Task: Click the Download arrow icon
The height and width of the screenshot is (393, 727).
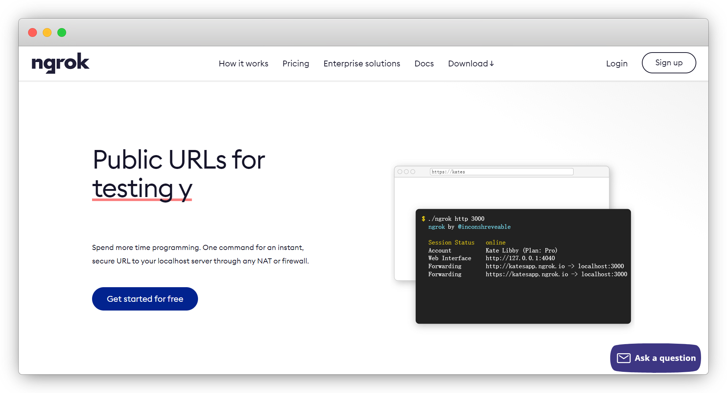Action: pyautogui.click(x=492, y=64)
